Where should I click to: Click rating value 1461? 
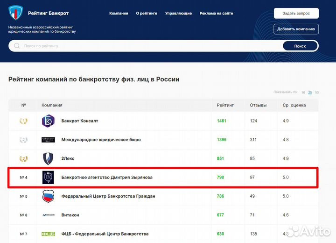pos(222,121)
